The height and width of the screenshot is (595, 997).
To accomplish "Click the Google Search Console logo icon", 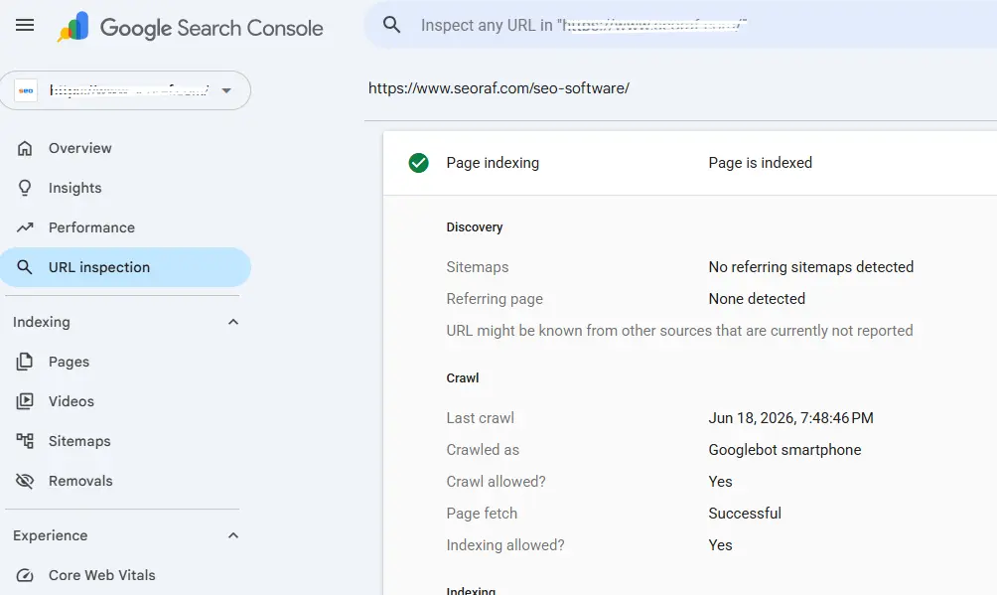I will [73, 27].
